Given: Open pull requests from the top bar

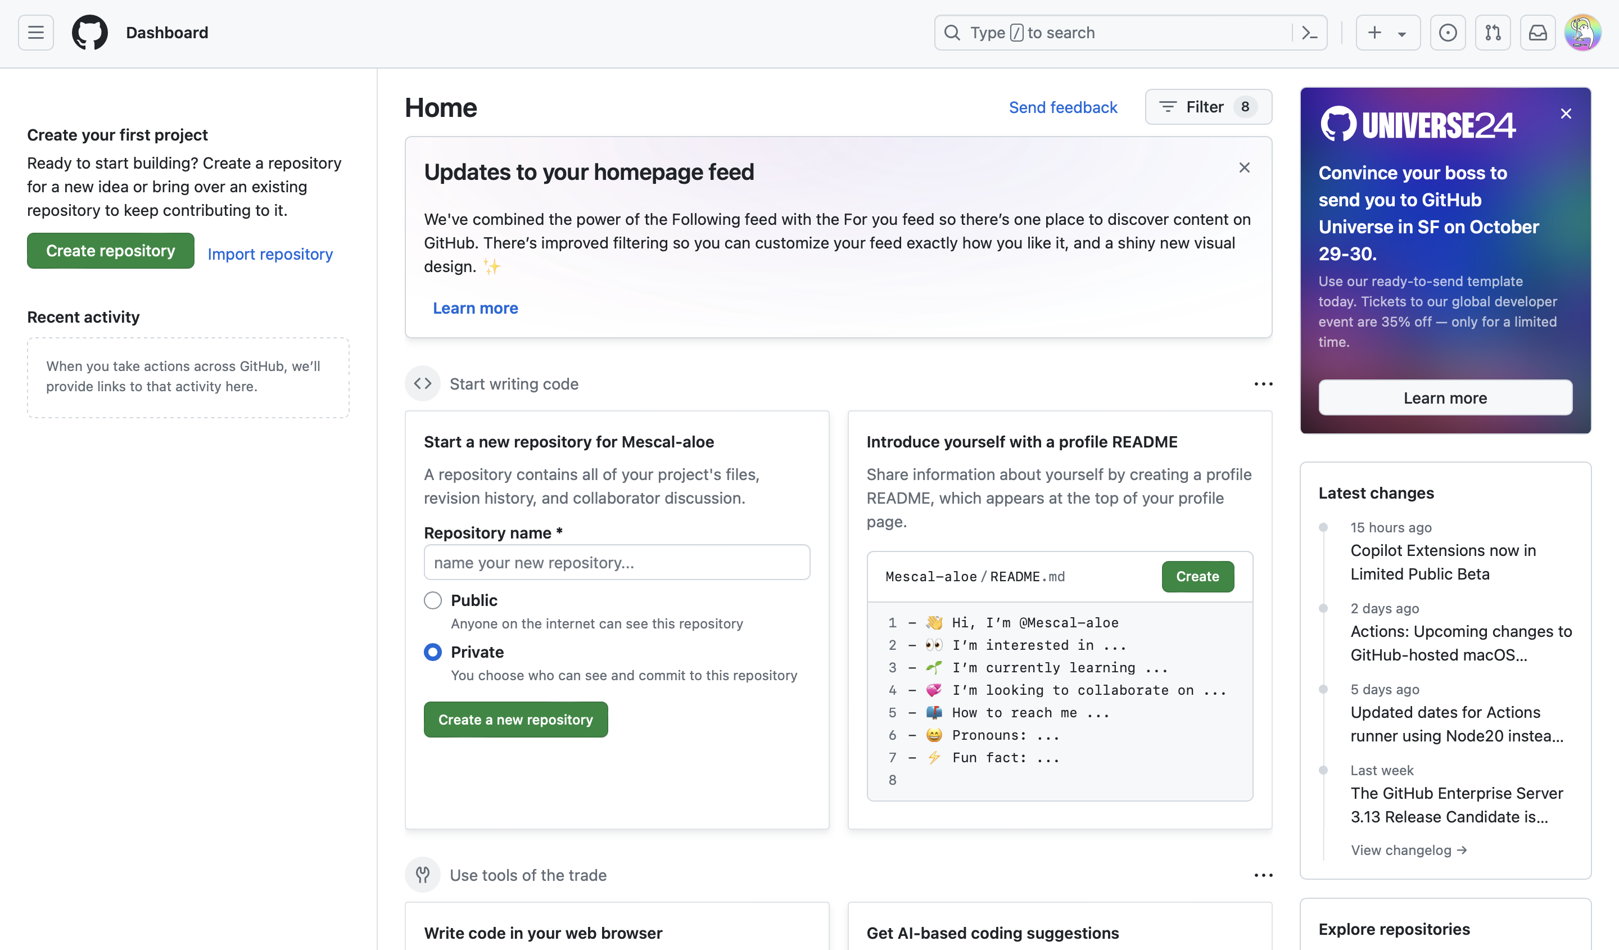Looking at the screenshot, I should pyautogui.click(x=1493, y=32).
